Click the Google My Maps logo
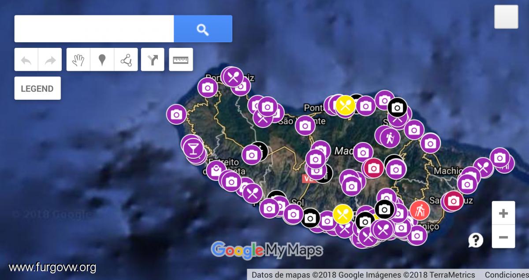The height and width of the screenshot is (280, 529). 267,250
